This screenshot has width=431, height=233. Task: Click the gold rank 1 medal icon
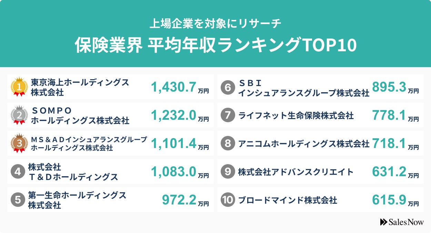tap(19, 87)
